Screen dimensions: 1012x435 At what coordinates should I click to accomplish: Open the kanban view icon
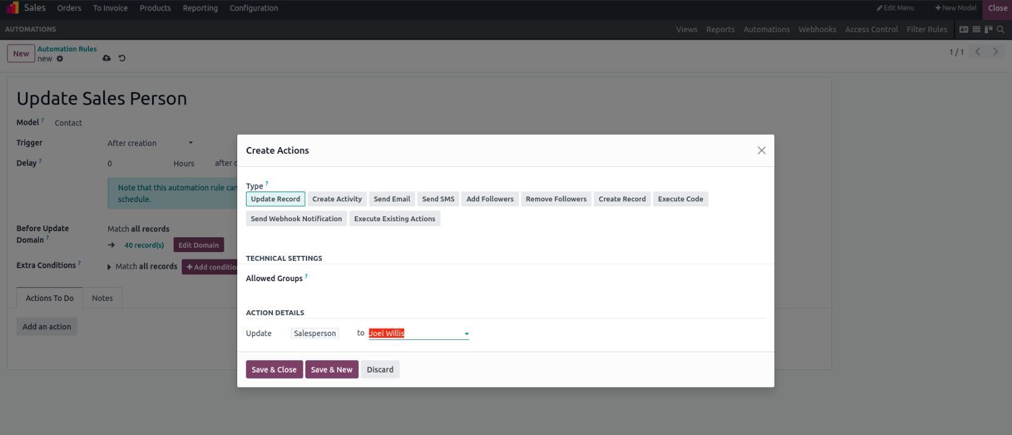(x=989, y=30)
